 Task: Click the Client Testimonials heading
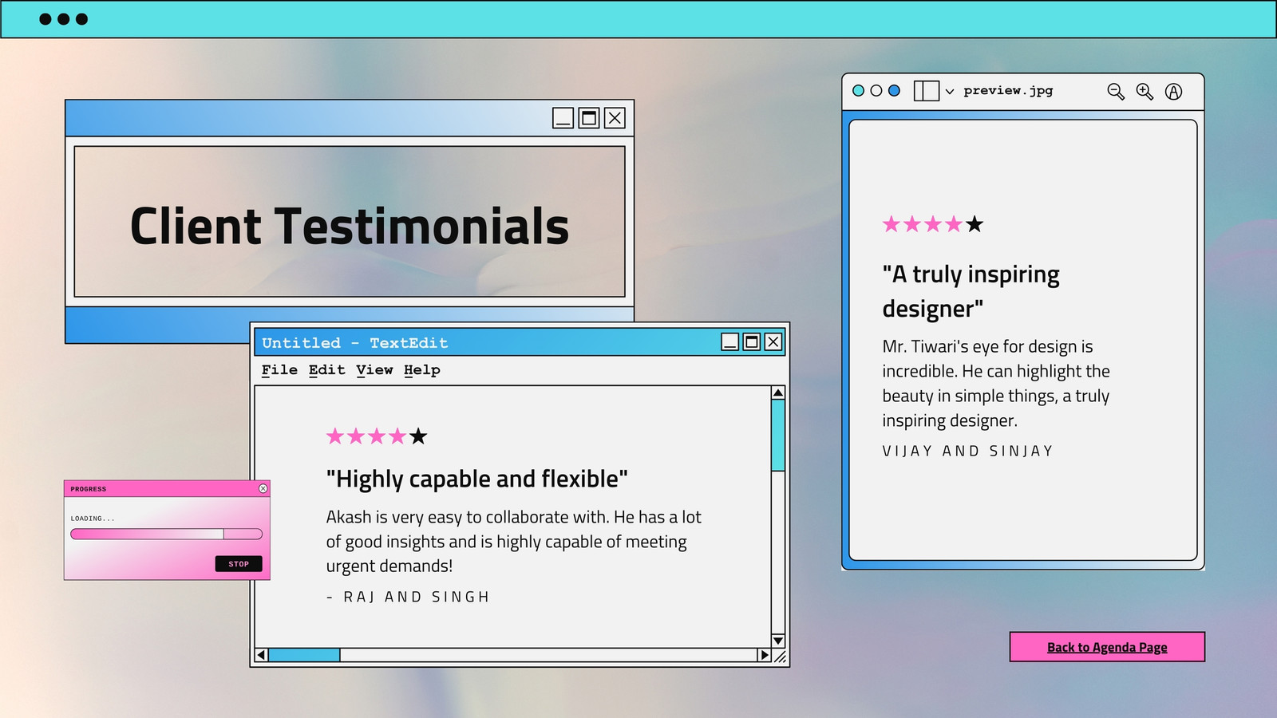(x=350, y=226)
